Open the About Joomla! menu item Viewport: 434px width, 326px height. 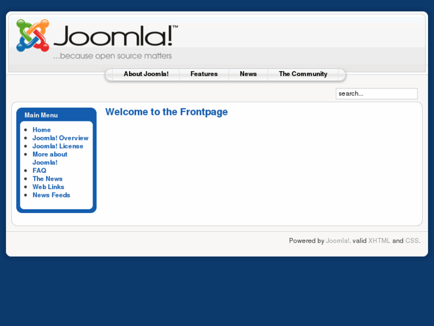click(x=146, y=74)
